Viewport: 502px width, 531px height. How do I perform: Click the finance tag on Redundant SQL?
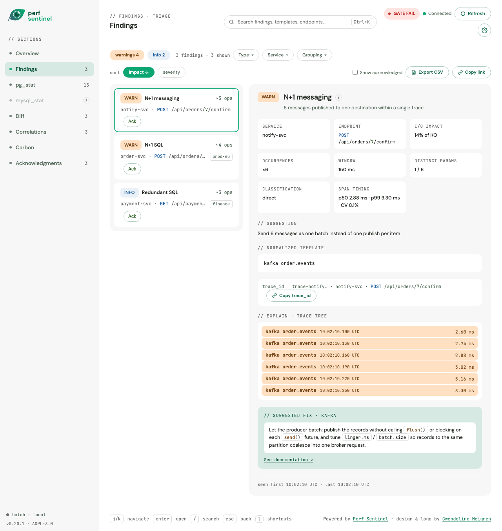click(x=221, y=204)
